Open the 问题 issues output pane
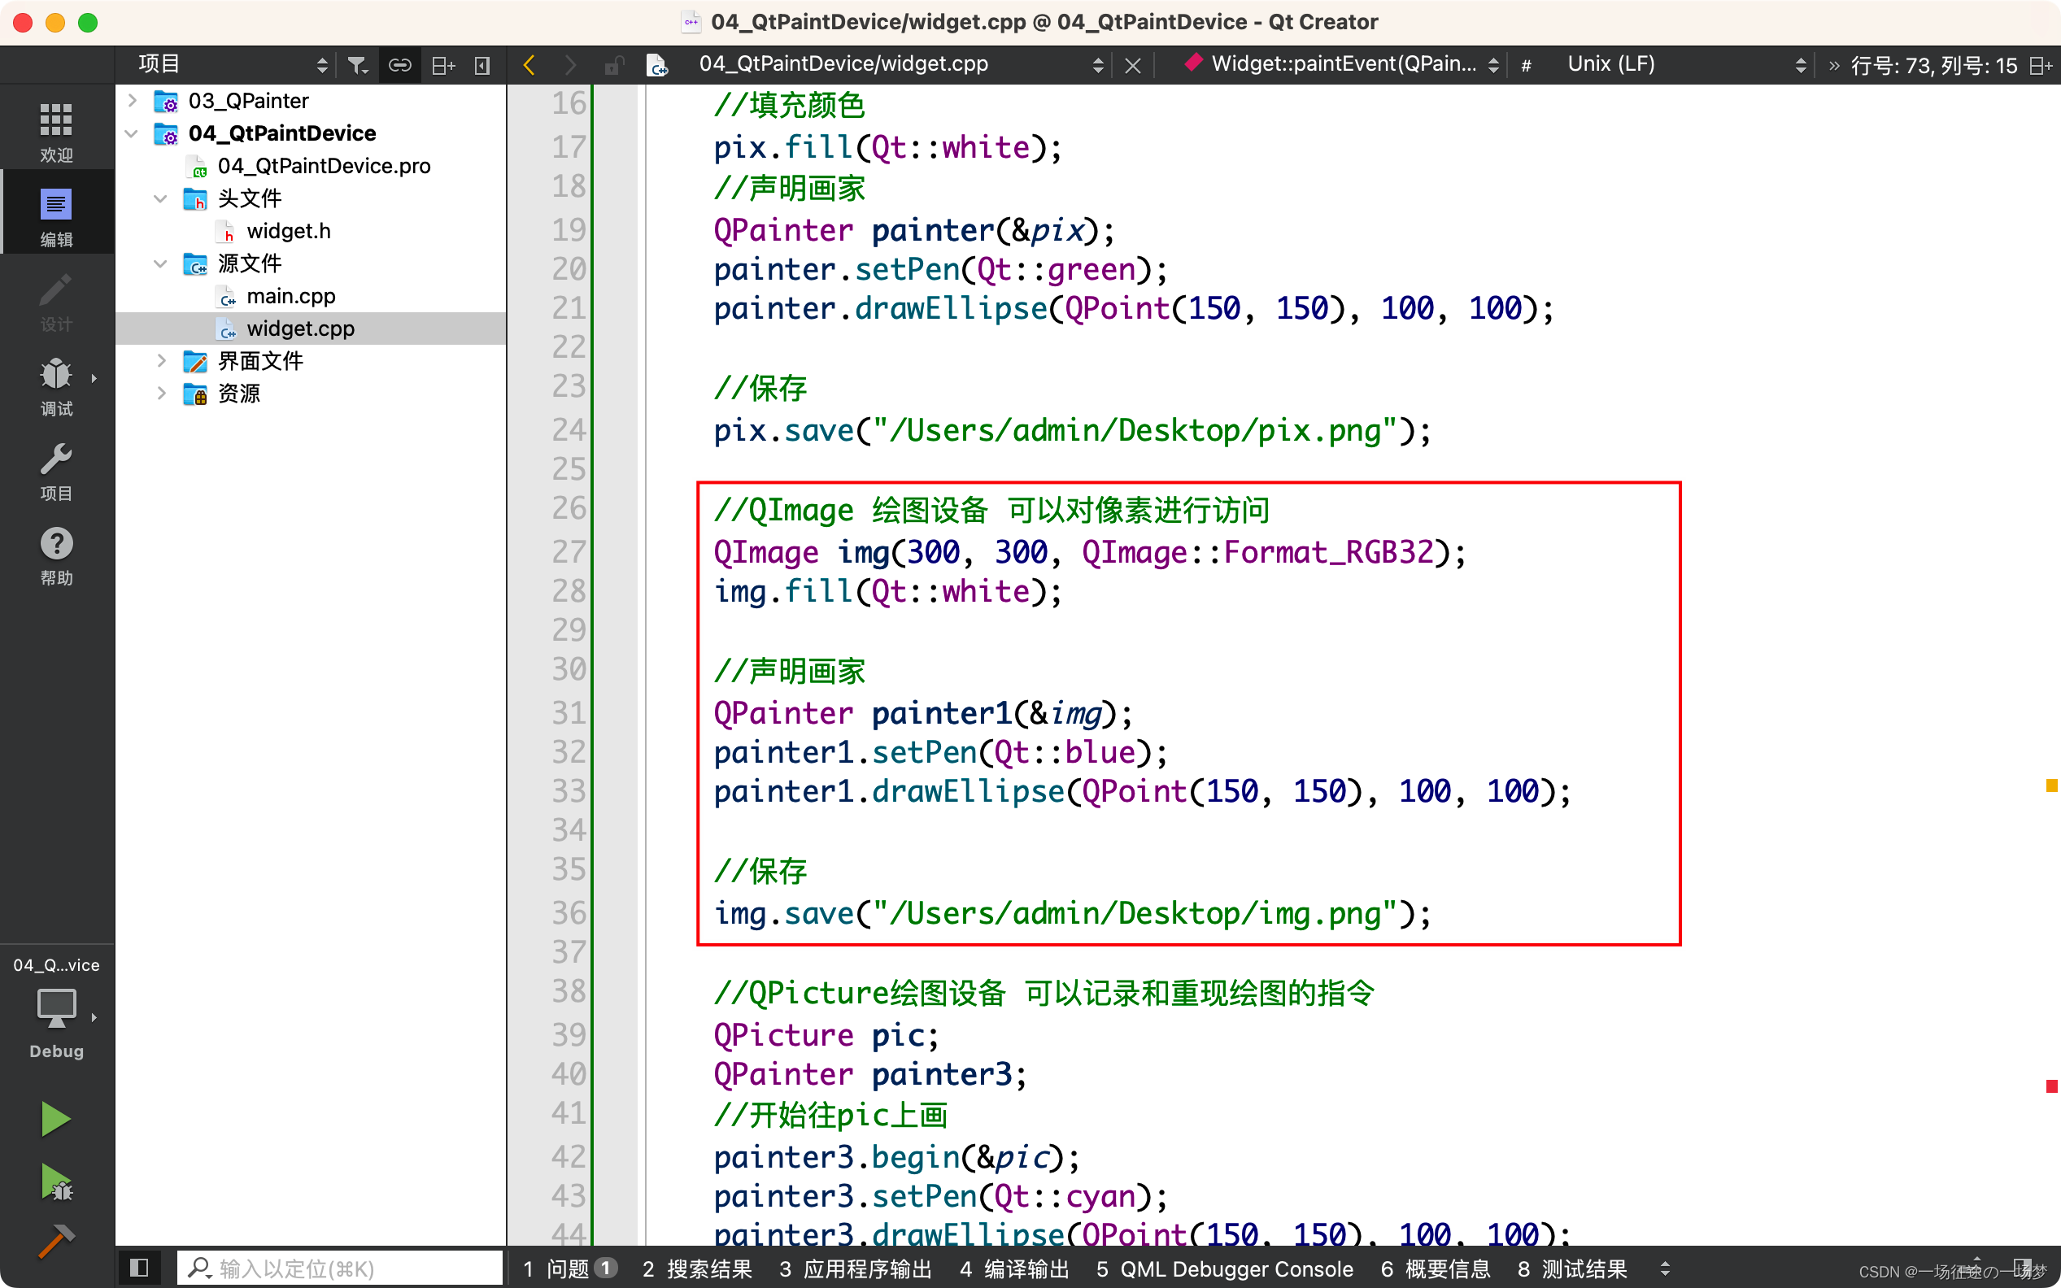This screenshot has width=2061, height=1288. point(569,1268)
